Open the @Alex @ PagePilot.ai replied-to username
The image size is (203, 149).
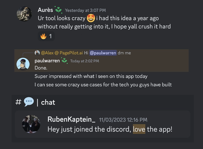(x=61, y=53)
